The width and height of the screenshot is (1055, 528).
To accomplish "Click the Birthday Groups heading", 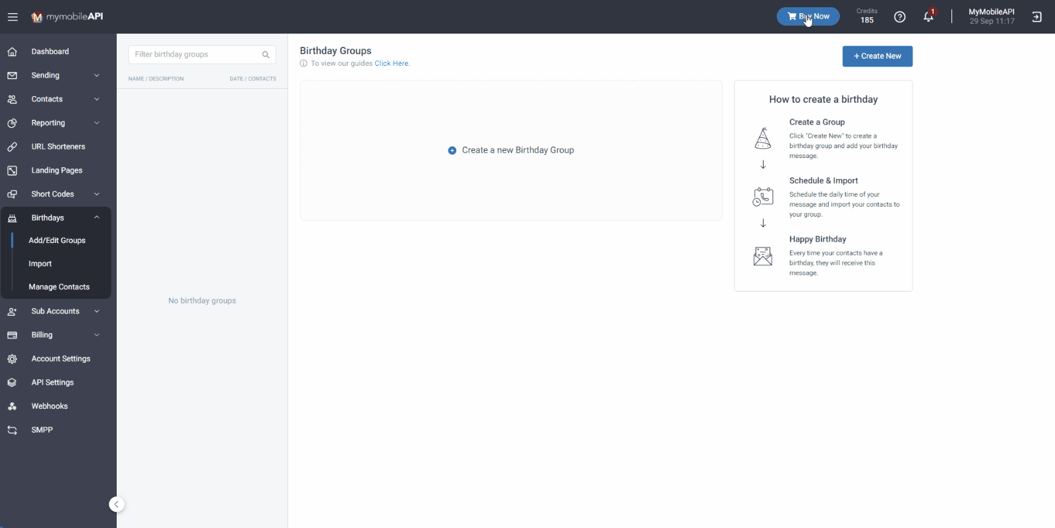I will click(336, 51).
